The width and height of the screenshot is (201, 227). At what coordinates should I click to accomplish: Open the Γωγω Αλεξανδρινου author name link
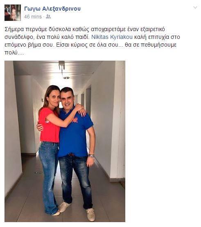(x=52, y=9)
